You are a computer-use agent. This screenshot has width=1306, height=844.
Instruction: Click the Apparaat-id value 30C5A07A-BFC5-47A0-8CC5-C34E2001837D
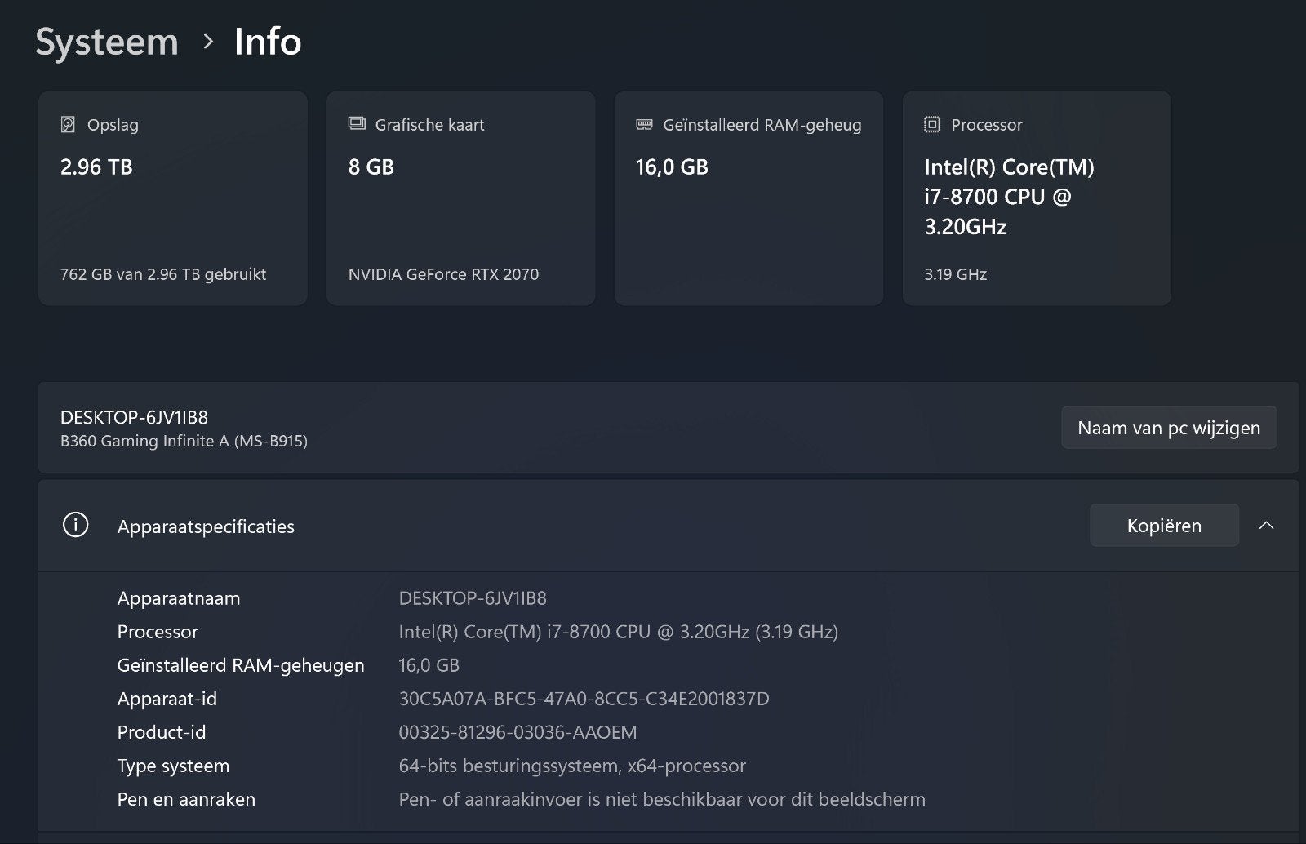[x=584, y=699]
